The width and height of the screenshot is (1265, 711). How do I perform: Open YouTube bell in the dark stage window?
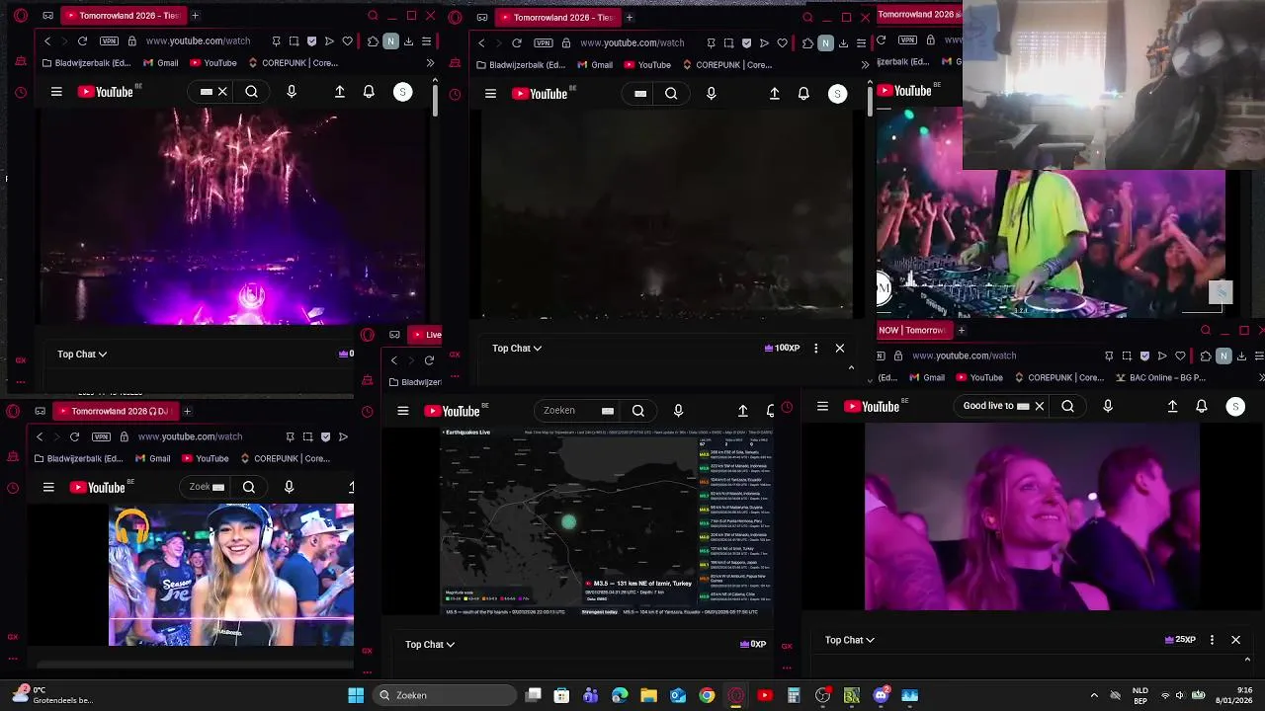(803, 94)
